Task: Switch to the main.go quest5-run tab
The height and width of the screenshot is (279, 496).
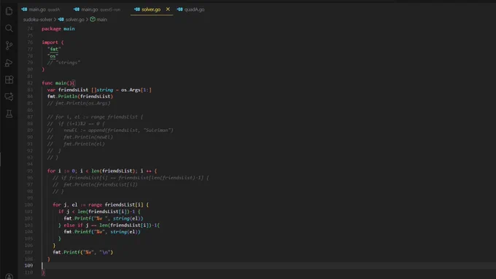Action: tap(97, 9)
